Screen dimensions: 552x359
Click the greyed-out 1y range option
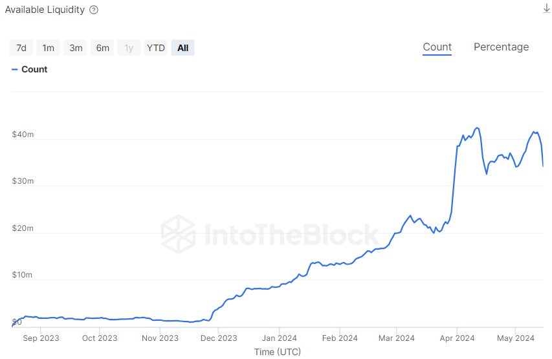[x=129, y=48]
